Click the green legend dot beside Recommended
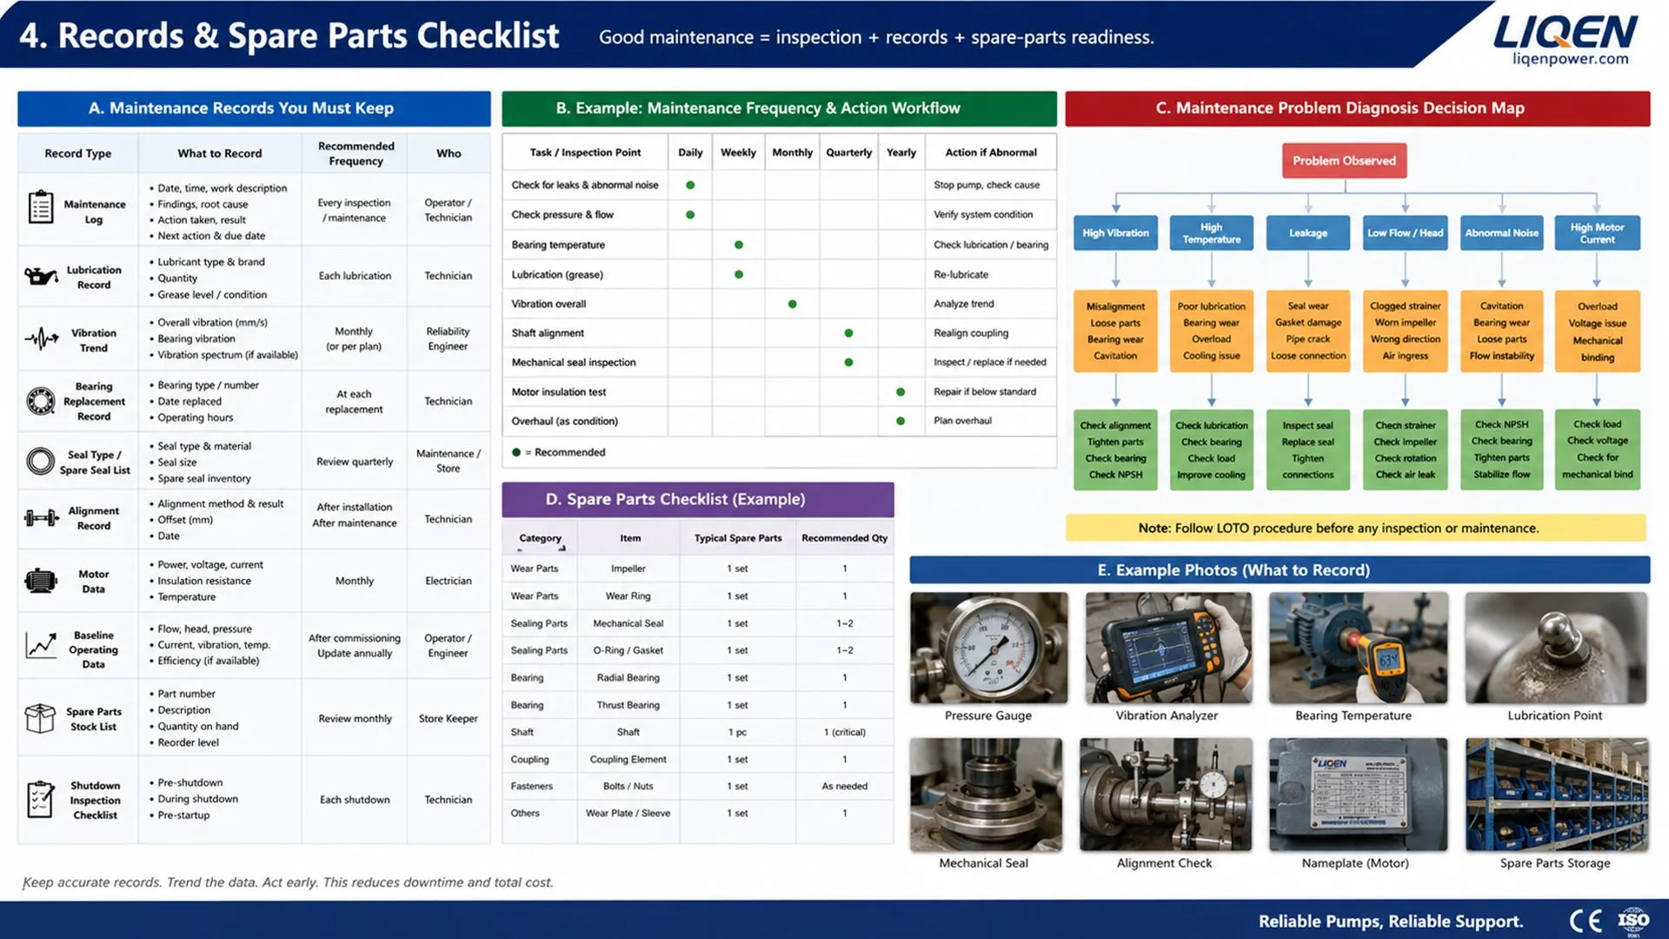The width and height of the screenshot is (1669, 939). [x=516, y=452]
